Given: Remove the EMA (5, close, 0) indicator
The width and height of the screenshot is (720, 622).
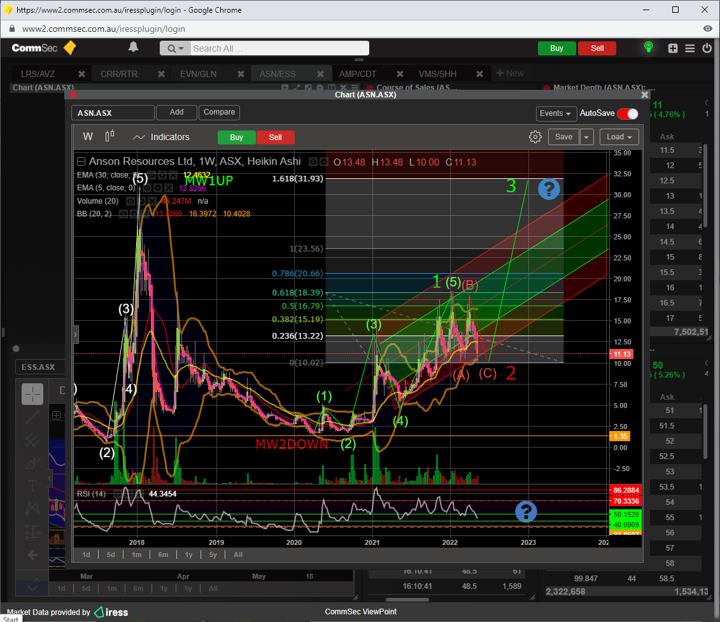Looking at the screenshot, I should tap(169, 188).
